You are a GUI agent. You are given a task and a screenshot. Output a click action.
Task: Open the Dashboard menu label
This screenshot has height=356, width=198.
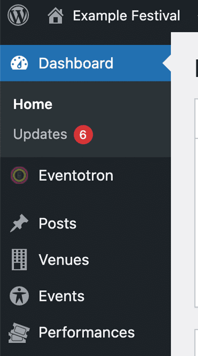[76, 63]
